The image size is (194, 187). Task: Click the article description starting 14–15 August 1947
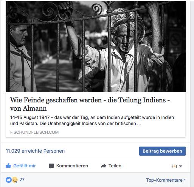pos(92,121)
